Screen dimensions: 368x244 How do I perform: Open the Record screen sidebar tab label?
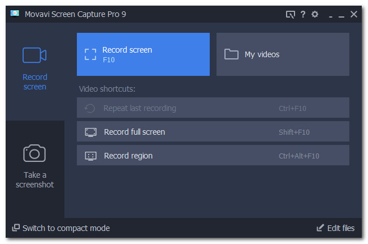tap(34, 82)
